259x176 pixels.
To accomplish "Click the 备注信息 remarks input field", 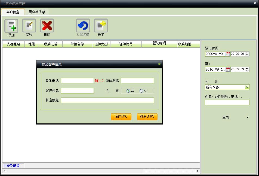I will 107,100.
